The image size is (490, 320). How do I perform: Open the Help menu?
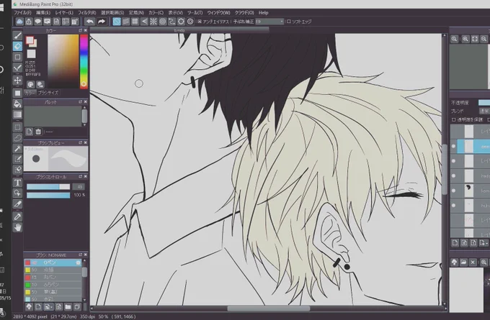[x=264, y=13]
